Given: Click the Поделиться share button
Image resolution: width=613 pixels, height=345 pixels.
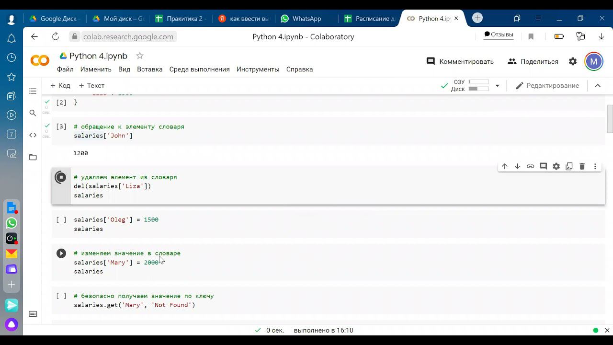Looking at the screenshot, I should (533, 61).
